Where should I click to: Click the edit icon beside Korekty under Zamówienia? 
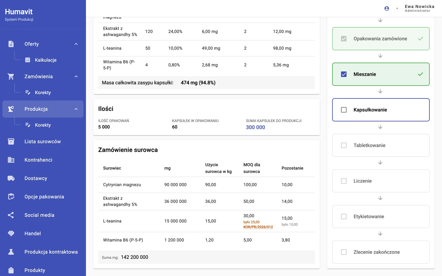click(x=28, y=92)
